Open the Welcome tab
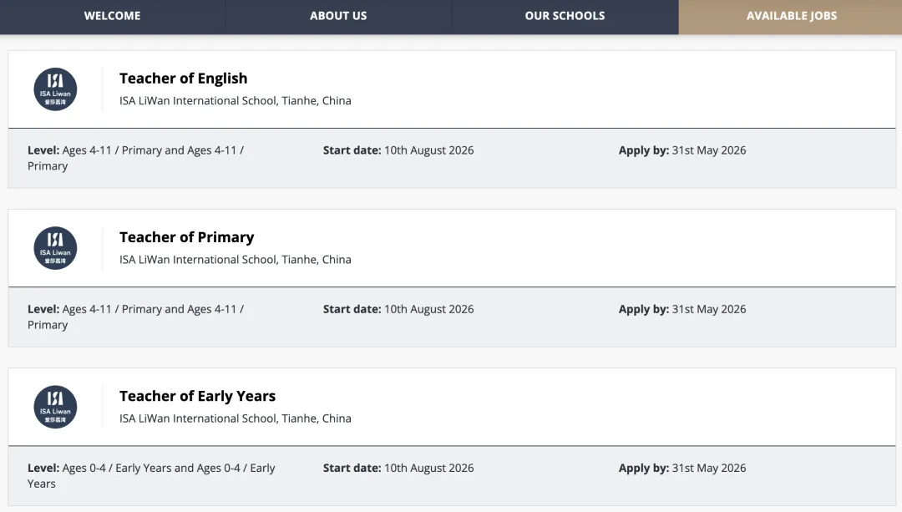This screenshot has height=512, width=902. (x=112, y=16)
